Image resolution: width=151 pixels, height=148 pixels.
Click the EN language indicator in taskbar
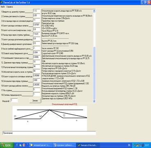[x=129, y=145]
